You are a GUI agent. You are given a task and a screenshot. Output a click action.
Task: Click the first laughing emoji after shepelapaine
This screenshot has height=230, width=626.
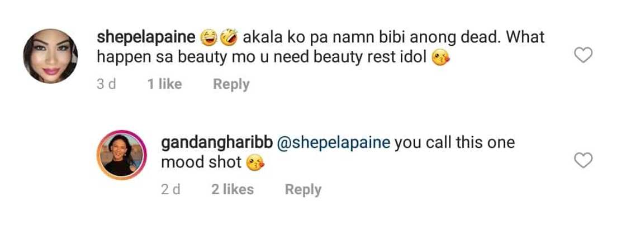211,38
